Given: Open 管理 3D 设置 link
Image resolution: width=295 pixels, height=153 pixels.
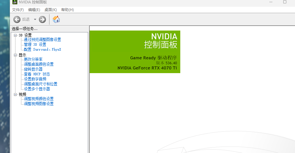Looking at the screenshot, I should (35, 44).
